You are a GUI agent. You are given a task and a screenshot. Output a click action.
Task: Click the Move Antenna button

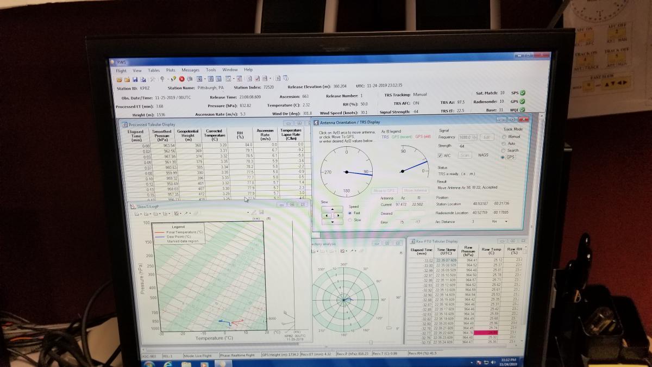point(415,190)
